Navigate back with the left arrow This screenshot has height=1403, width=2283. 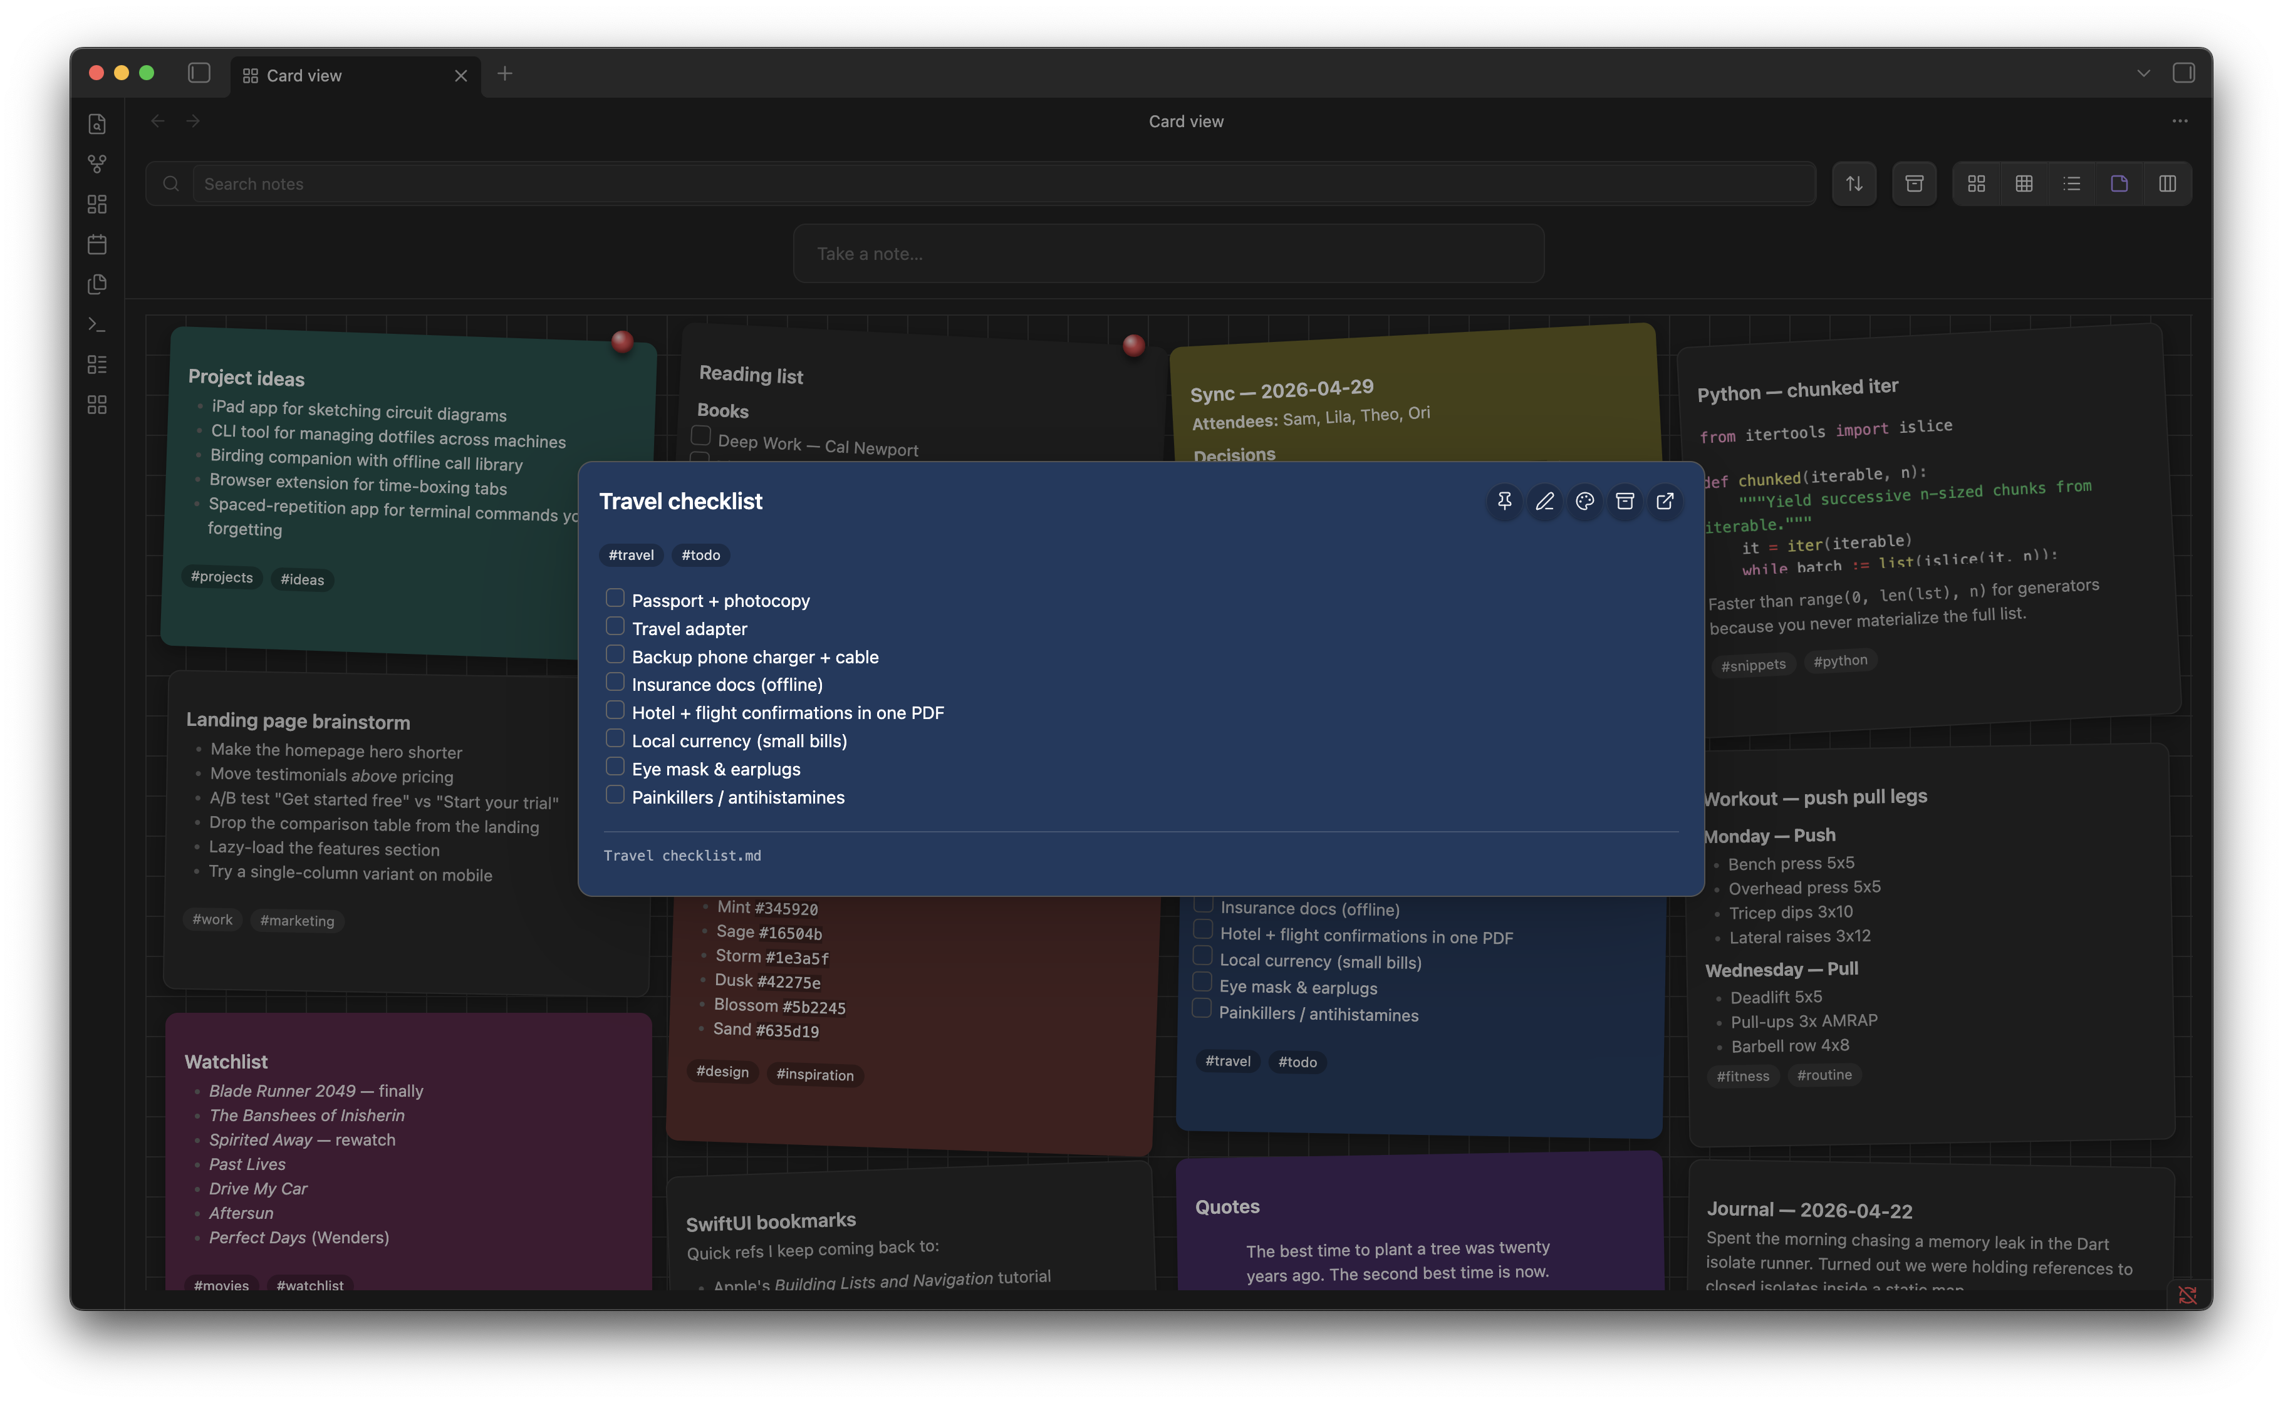pyautogui.click(x=158, y=121)
